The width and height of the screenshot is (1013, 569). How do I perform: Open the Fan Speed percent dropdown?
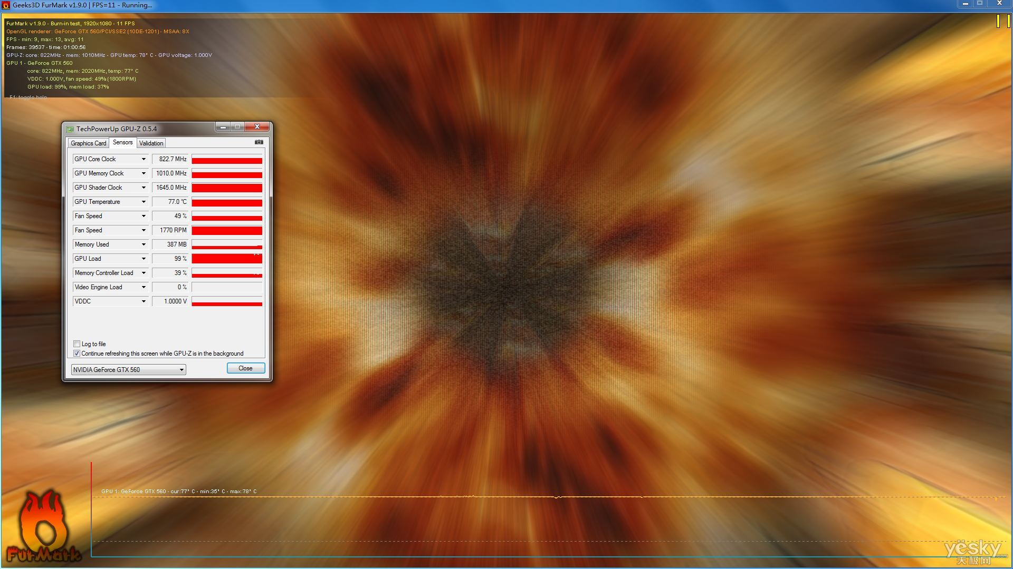tap(143, 216)
